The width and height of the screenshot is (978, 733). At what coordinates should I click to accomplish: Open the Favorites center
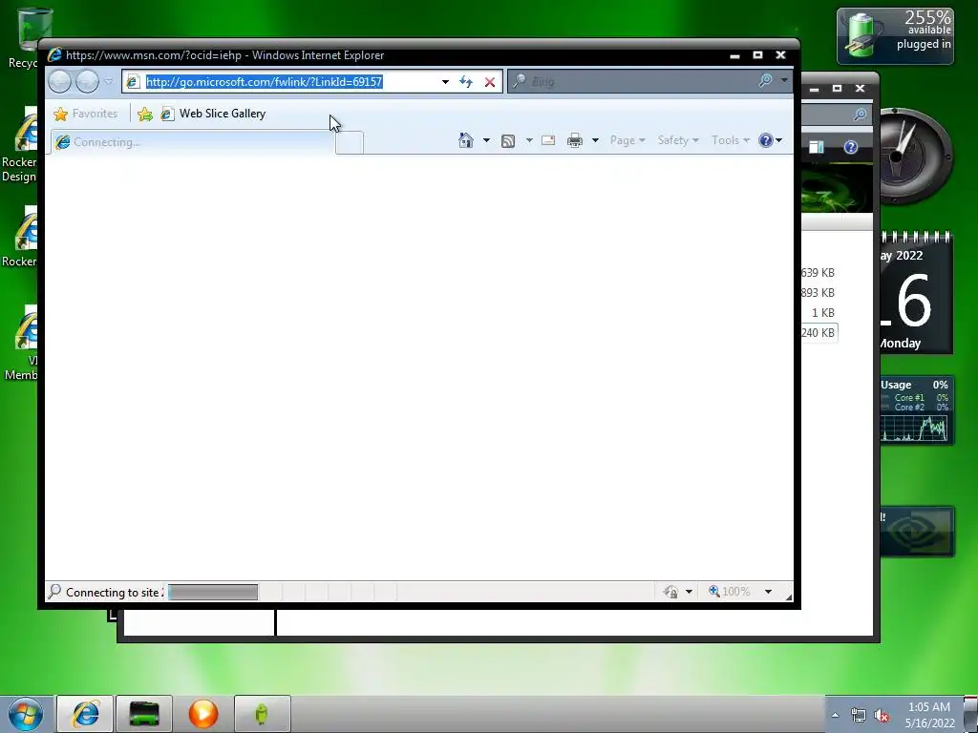pos(85,114)
